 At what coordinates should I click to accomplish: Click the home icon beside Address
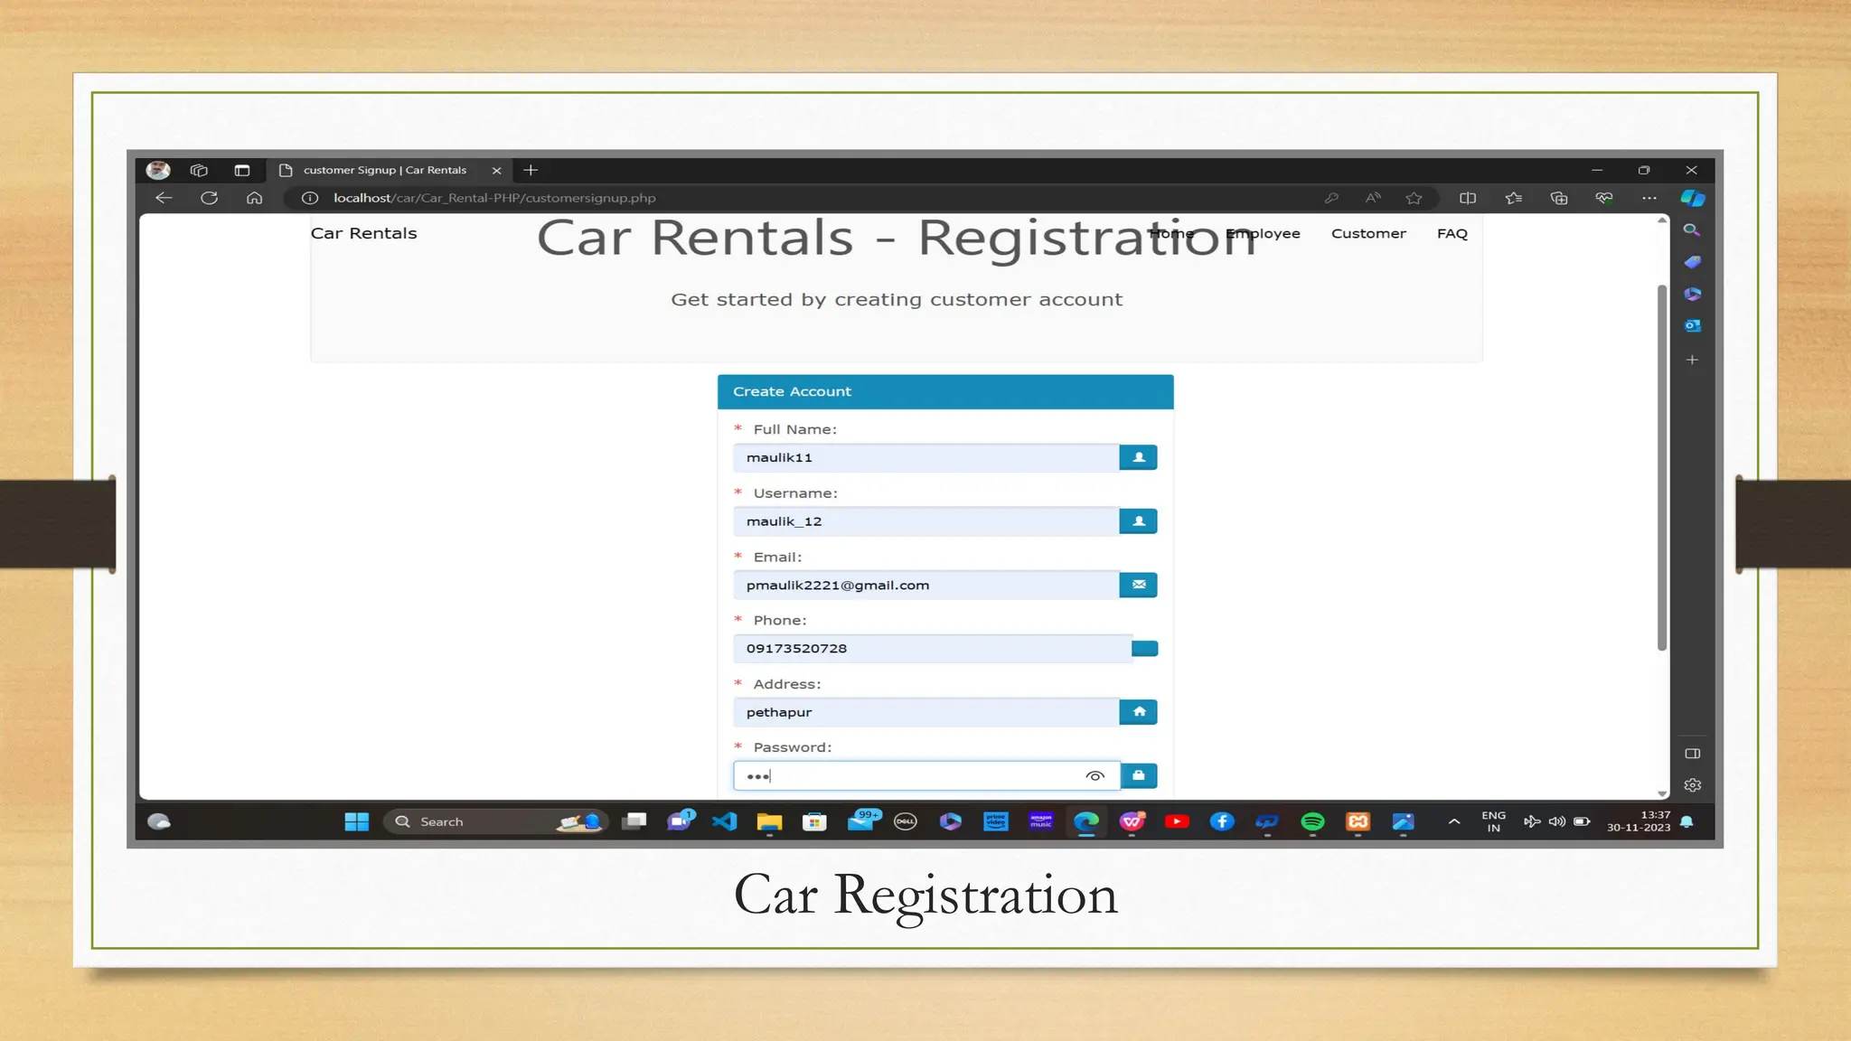(x=1139, y=712)
